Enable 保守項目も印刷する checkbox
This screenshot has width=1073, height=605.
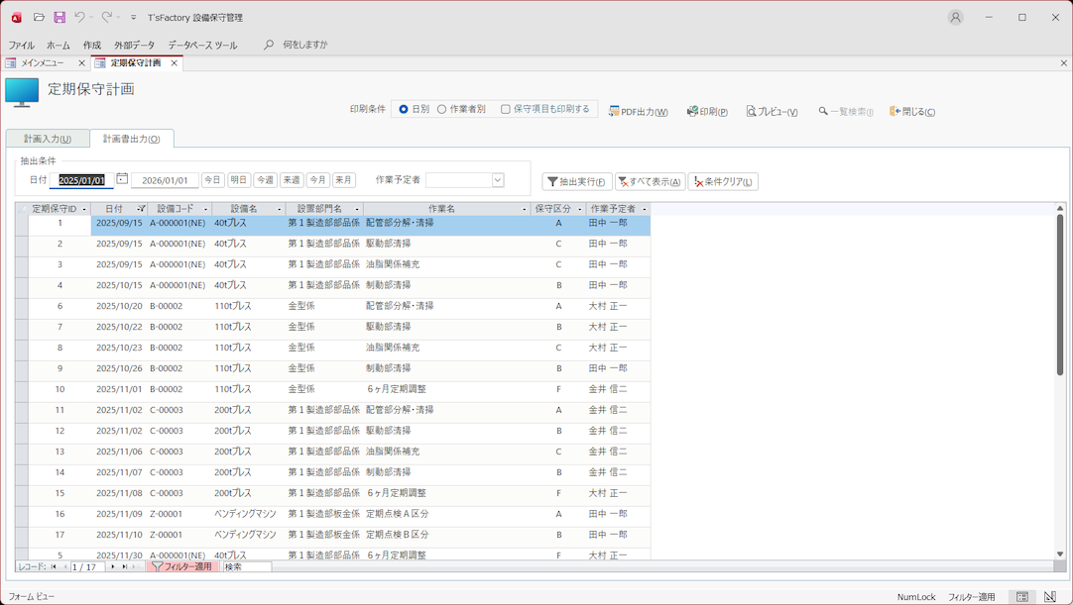(x=506, y=109)
